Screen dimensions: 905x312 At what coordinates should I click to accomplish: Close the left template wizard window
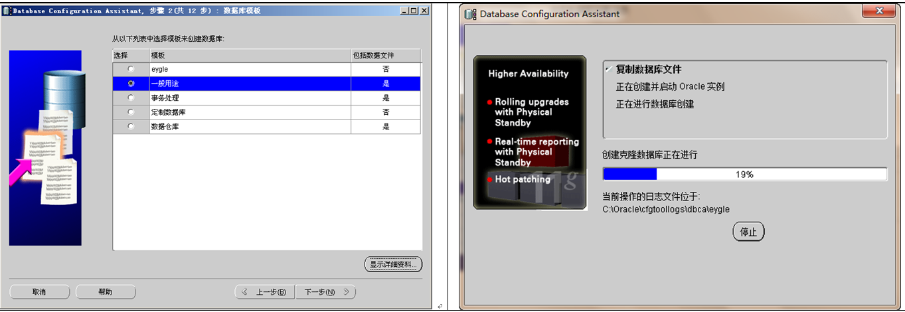[x=424, y=11]
